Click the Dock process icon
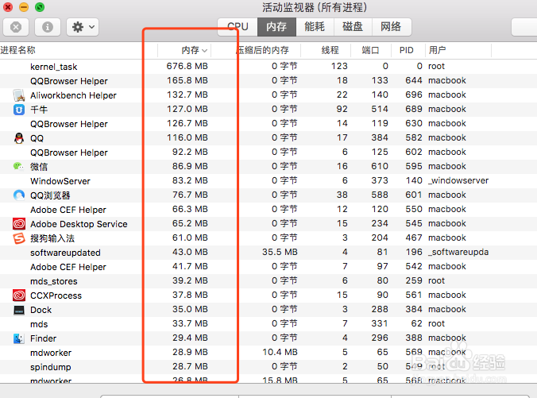The height and width of the screenshot is (398, 537). click(x=19, y=310)
